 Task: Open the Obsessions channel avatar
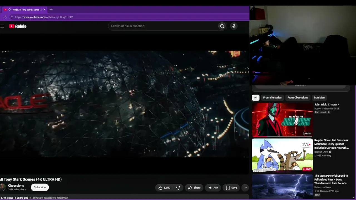click(3, 187)
